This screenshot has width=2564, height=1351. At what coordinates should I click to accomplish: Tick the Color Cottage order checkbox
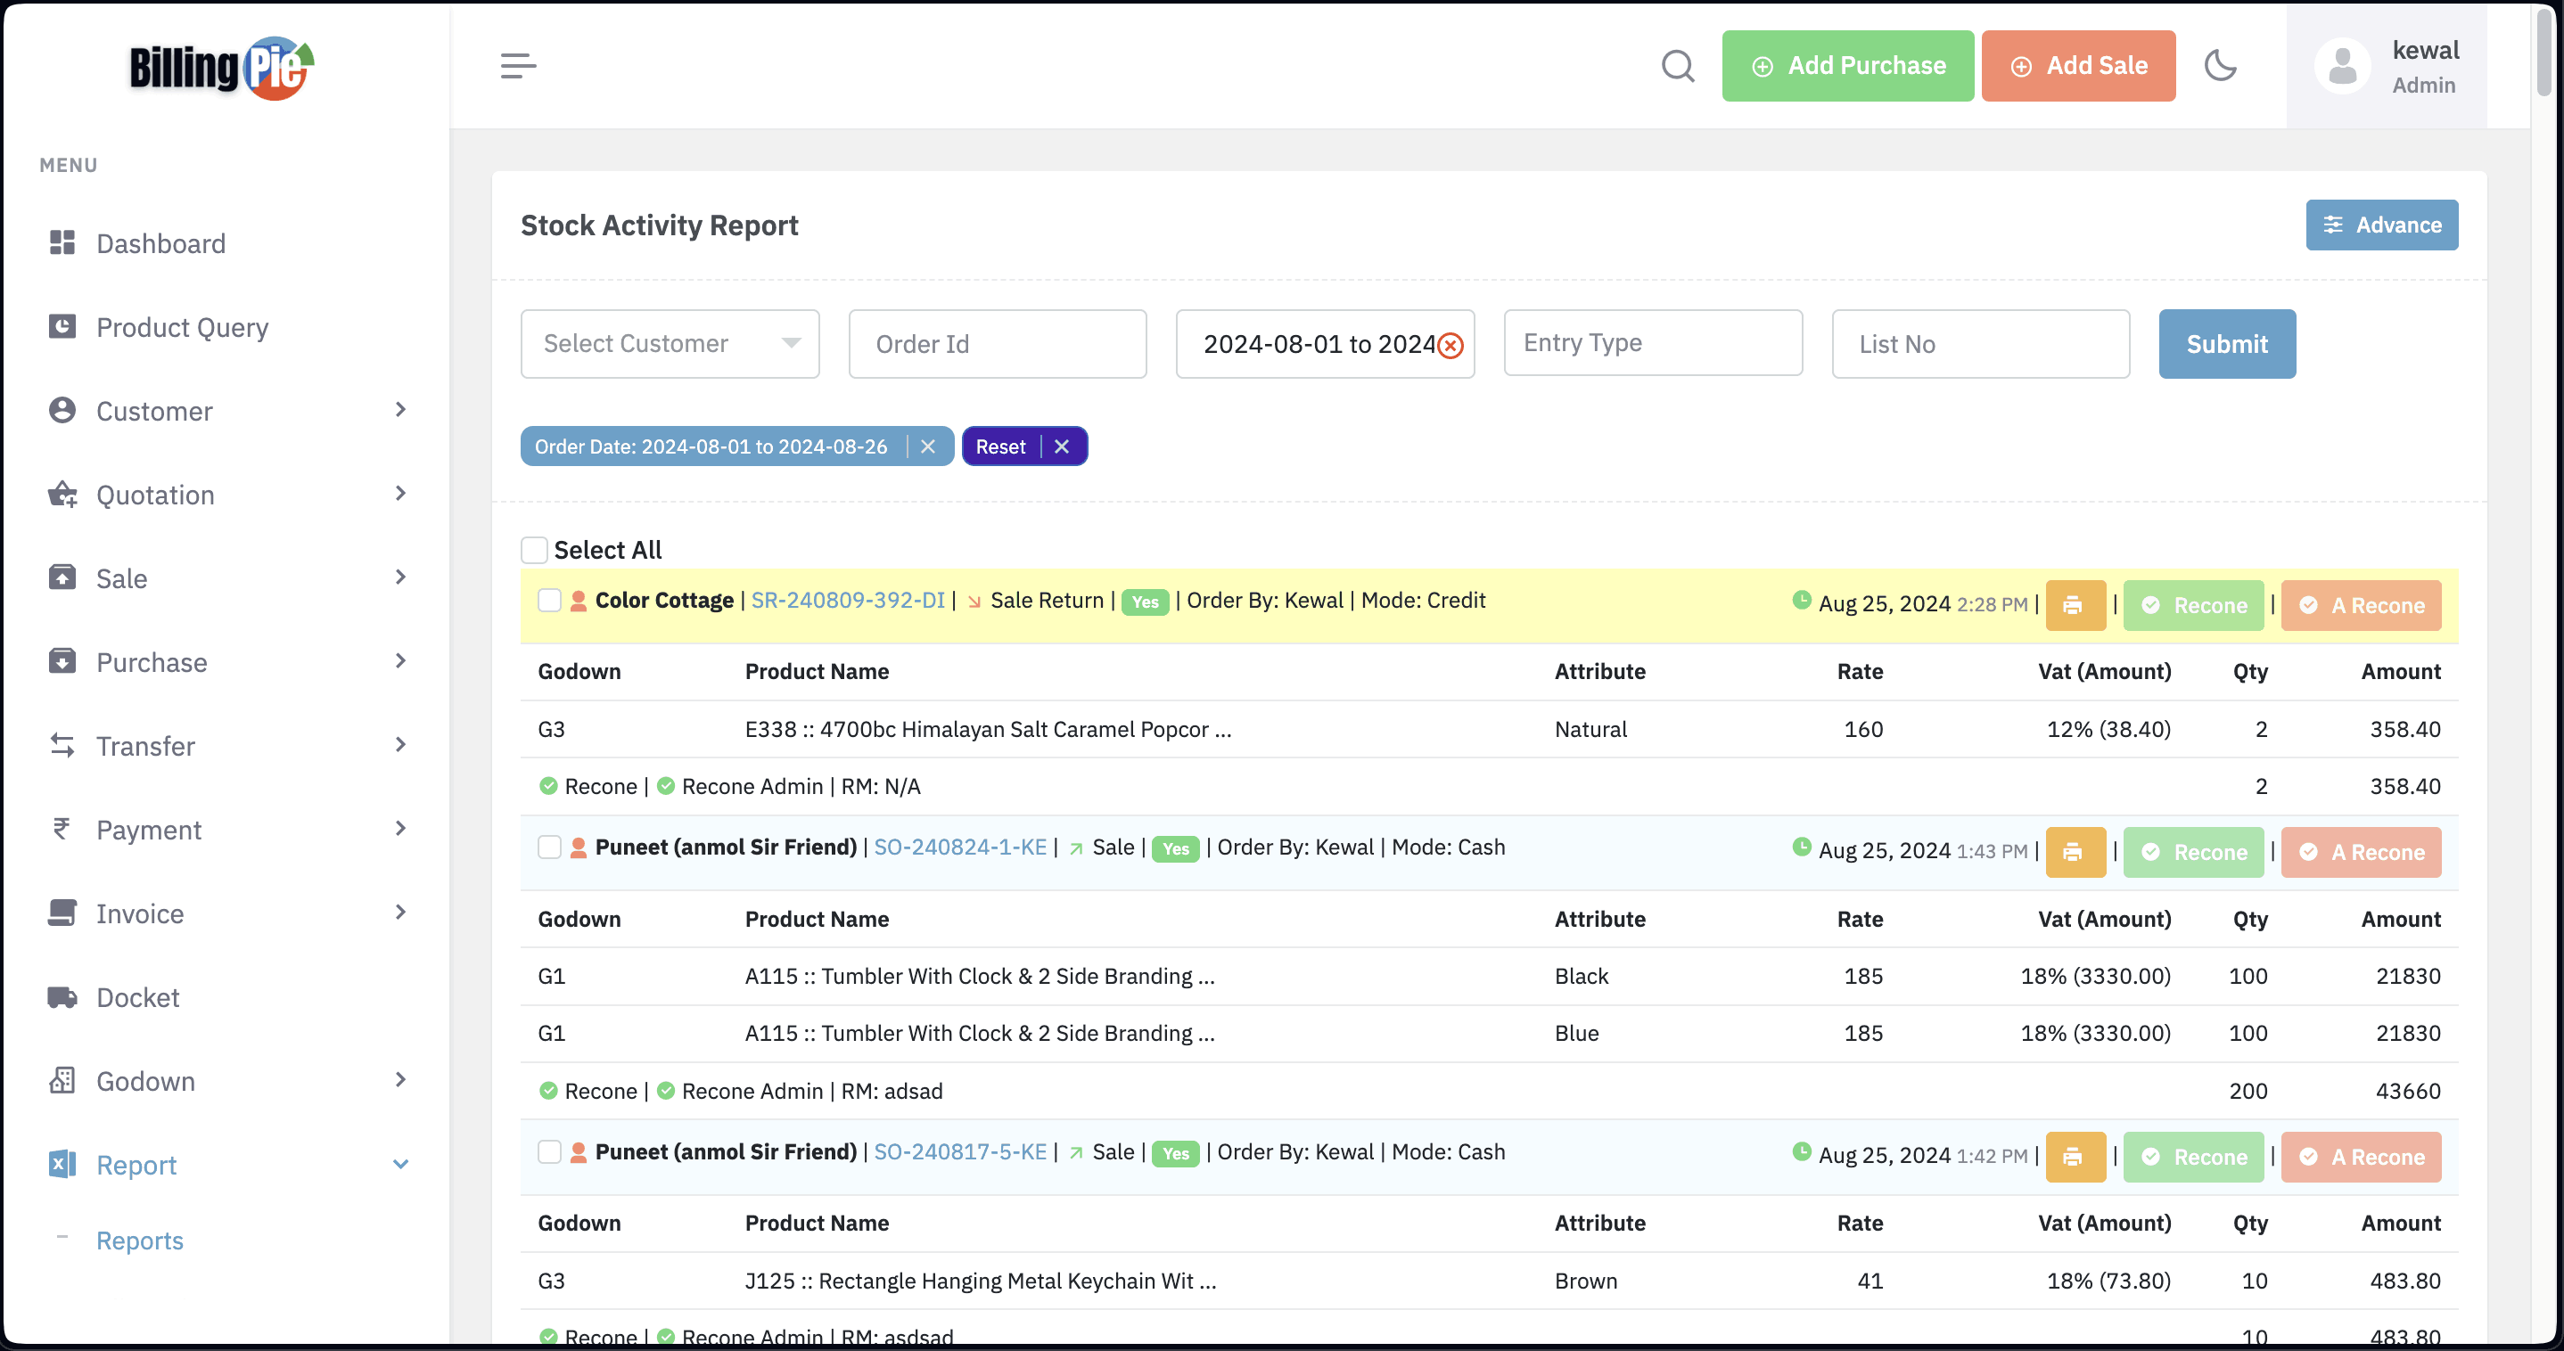(x=549, y=600)
